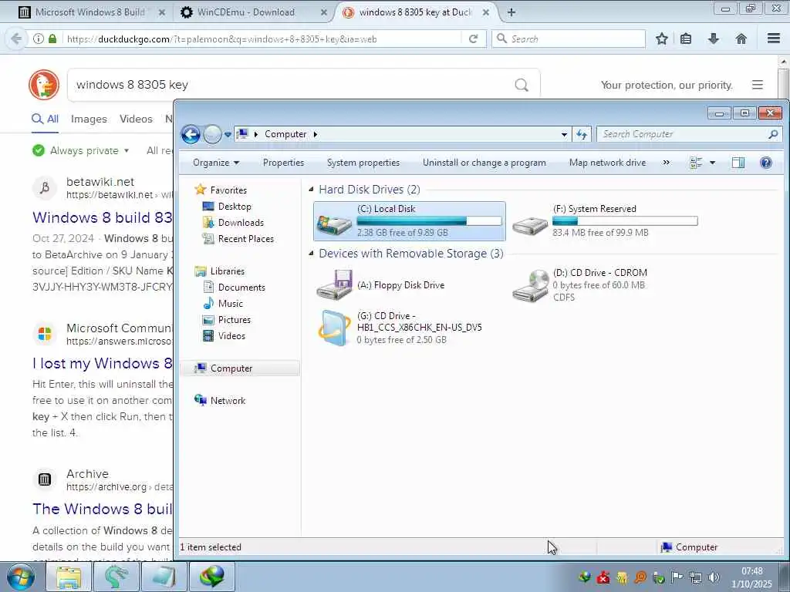Click DuckDuckGo search magnifier button
790x592 pixels.
click(x=522, y=85)
